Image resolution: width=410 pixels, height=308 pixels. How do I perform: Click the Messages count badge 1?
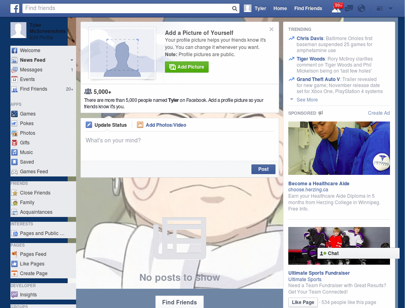tap(72, 70)
